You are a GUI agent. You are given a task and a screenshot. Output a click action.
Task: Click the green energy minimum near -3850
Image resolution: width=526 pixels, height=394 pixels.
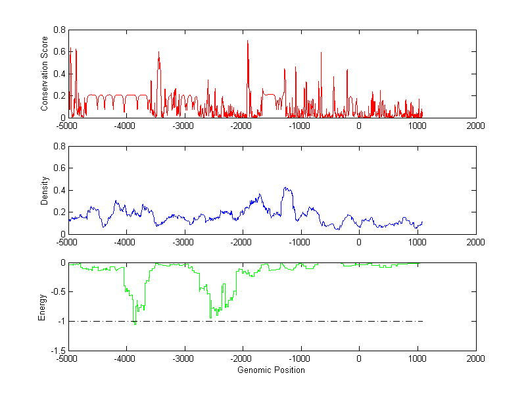coord(135,323)
